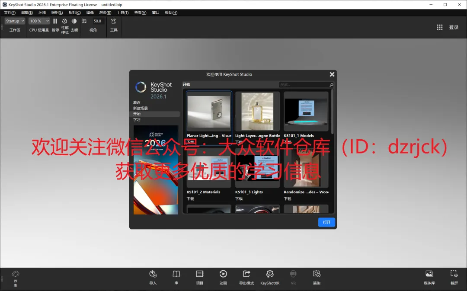Click 下载 under KS101_2 Materials
The height and width of the screenshot is (291, 467).
pyautogui.click(x=190, y=198)
